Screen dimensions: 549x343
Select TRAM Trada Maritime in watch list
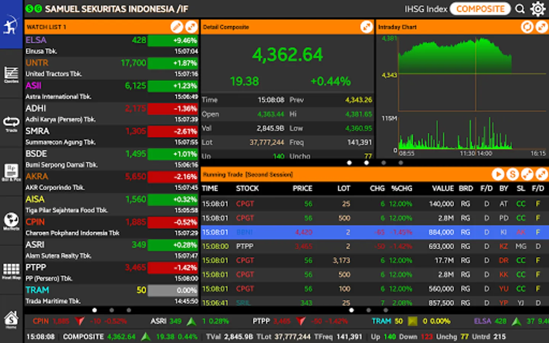click(x=112, y=295)
